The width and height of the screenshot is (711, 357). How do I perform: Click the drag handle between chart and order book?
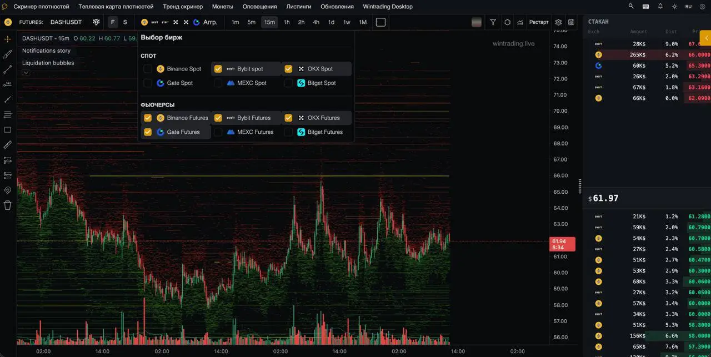[580, 186]
